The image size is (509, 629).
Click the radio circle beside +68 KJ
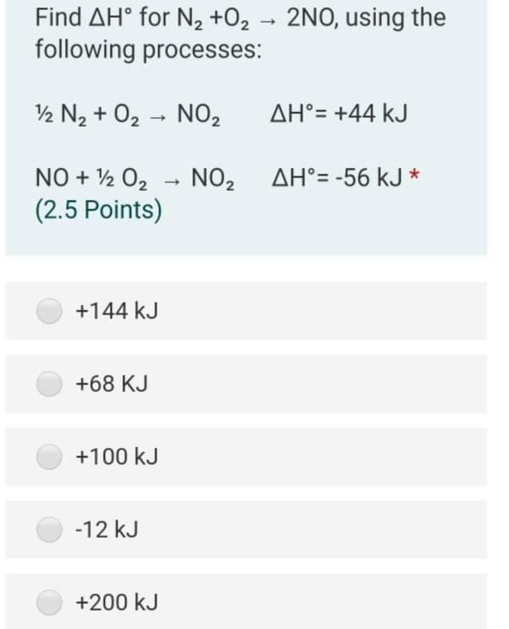click(x=51, y=383)
